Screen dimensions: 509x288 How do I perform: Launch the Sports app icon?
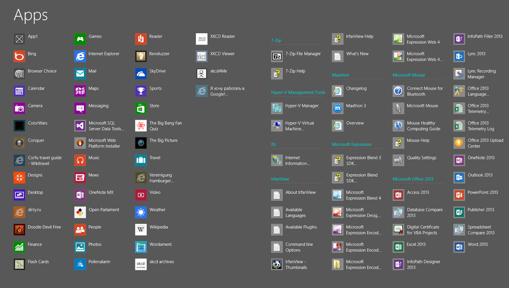(141, 91)
